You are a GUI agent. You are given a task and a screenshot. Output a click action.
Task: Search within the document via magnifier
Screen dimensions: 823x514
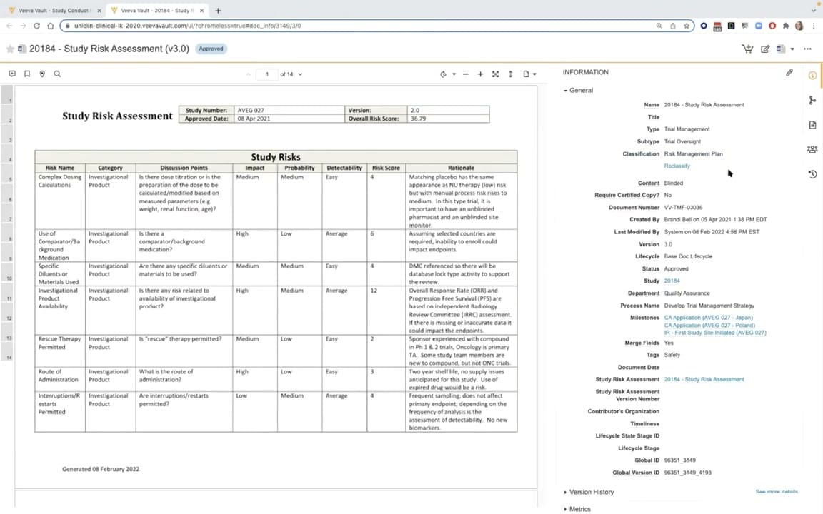click(57, 74)
